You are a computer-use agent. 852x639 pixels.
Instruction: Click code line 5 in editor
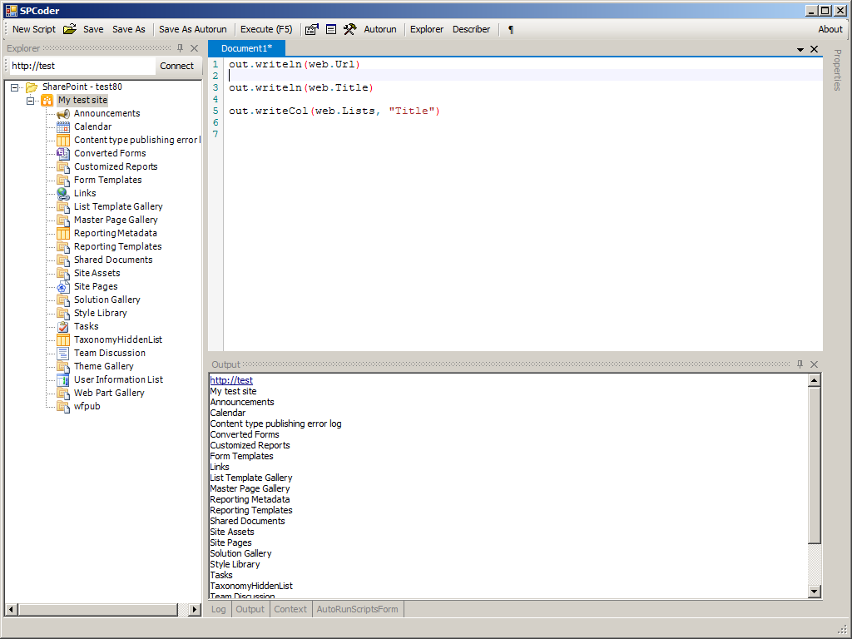[334, 111]
